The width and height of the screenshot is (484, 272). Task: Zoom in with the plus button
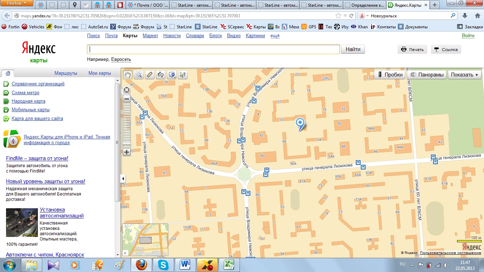(126, 152)
